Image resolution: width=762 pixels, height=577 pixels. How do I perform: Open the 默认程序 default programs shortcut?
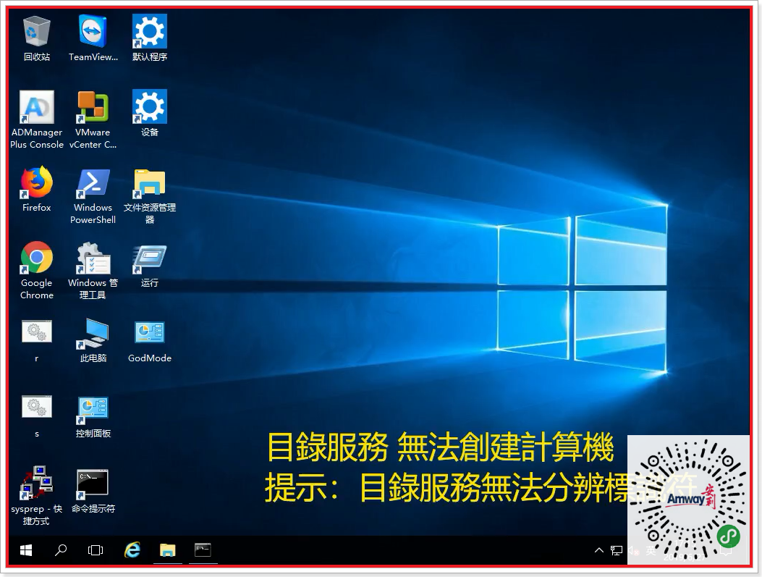pos(150,38)
